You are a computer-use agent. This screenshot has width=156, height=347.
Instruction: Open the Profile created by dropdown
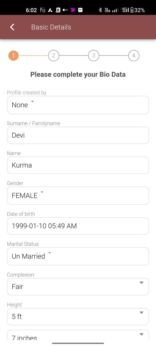[78, 105]
